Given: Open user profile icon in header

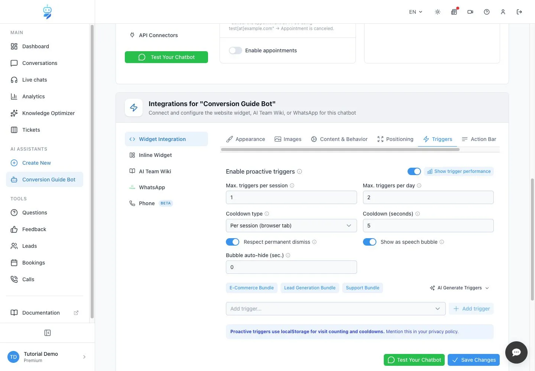Looking at the screenshot, I should click(503, 12).
